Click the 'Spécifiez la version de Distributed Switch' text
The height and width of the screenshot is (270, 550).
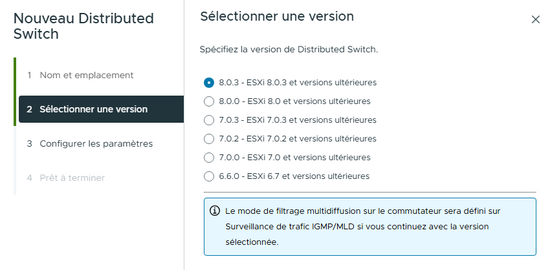tap(289, 49)
